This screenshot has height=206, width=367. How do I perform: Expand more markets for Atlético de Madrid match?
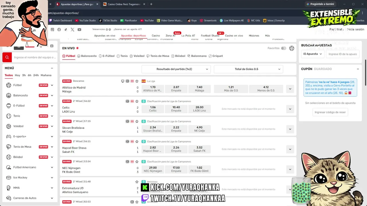(290, 89)
